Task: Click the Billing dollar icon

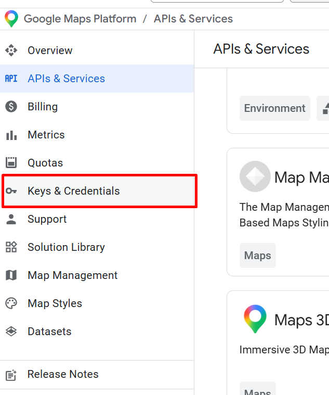Action: [x=11, y=107]
